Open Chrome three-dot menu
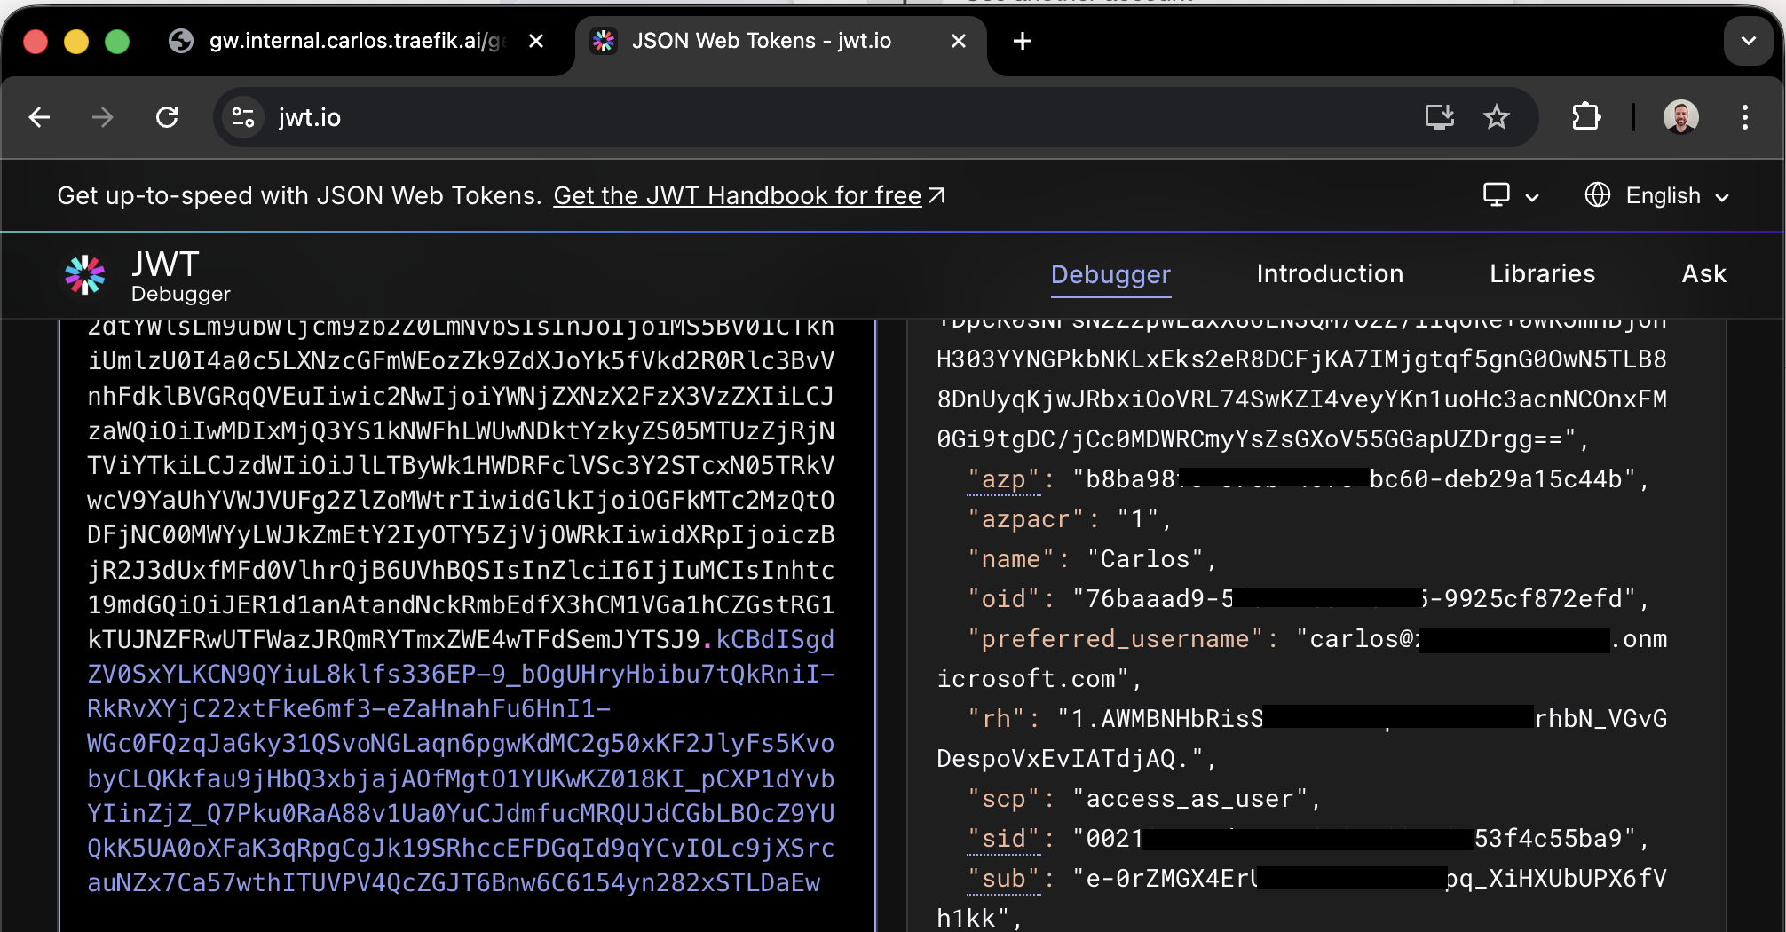Viewport: 1786px width, 932px height. 1745,117
